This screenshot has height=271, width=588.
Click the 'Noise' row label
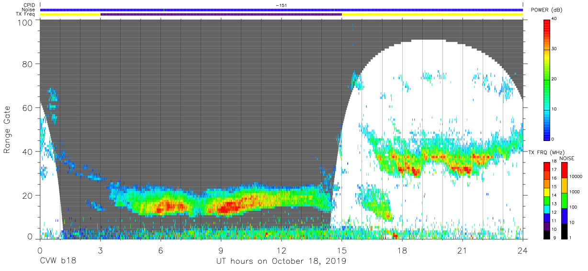click(x=28, y=10)
